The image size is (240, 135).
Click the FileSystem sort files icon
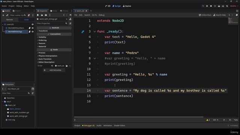[x=33, y=93]
